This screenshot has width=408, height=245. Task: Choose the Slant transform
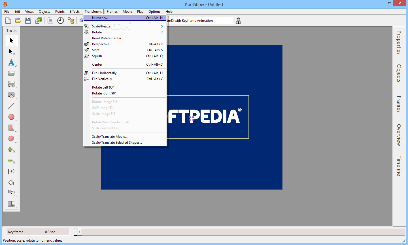point(125,50)
